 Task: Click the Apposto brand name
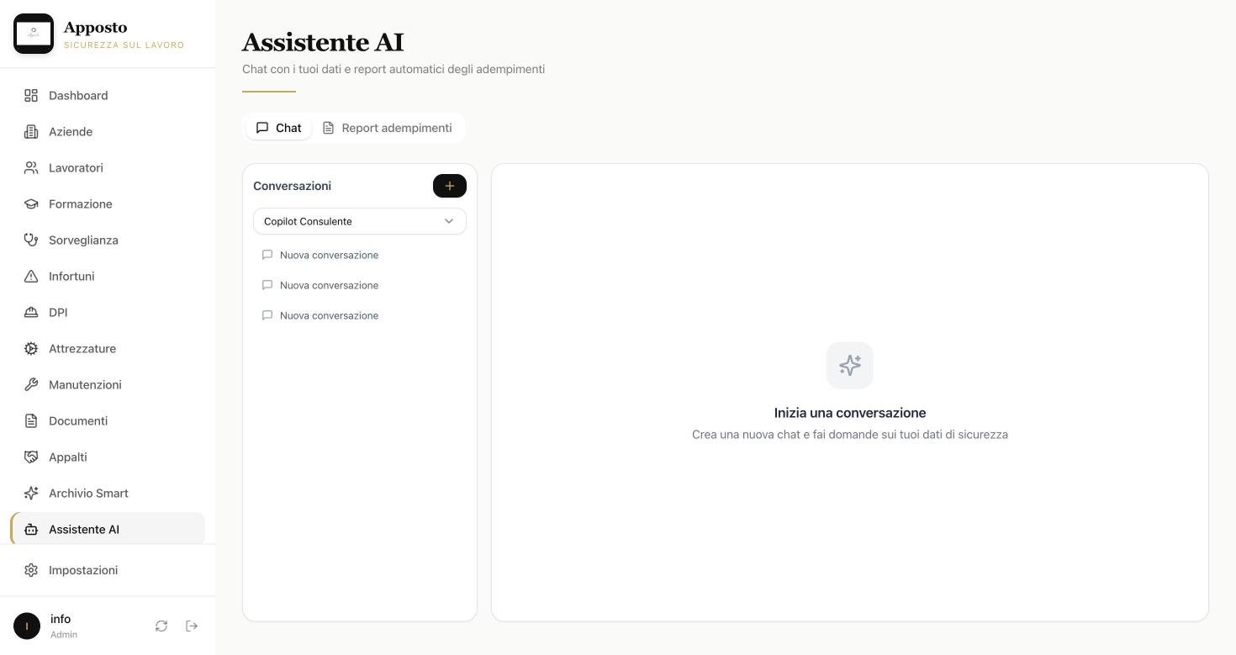tap(96, 27)
